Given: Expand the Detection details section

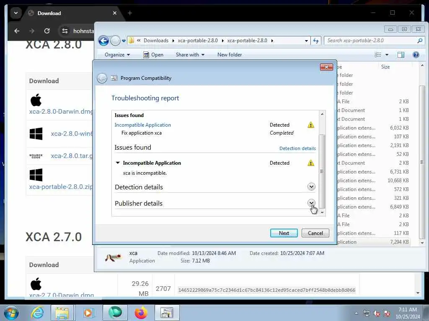Looking at the screenshot, I should [x=311, y=187].
